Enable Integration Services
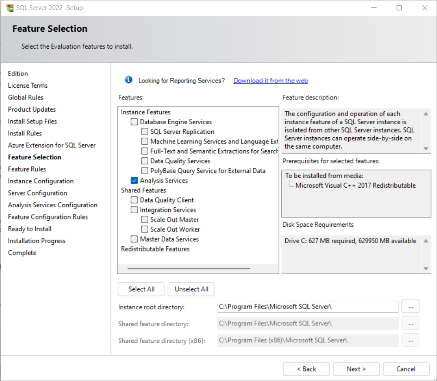The image size is (437, 381). point(134,209)
